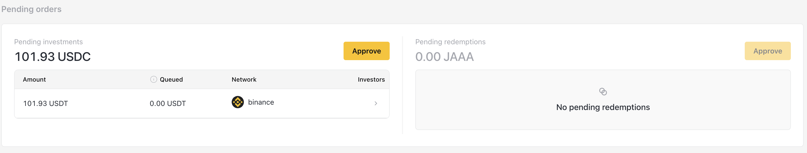Select the 0.00 USDT queued cell
Screen dimensions: 807x153
[168, 104]
